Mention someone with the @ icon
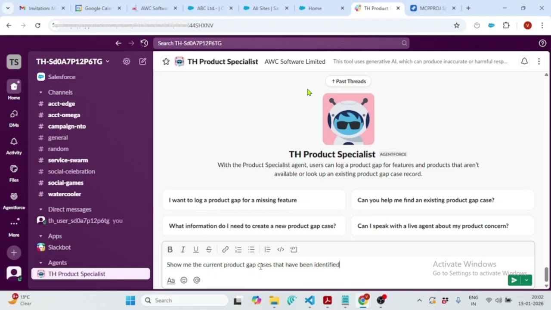This screenshot has width=551, height=310. [x=197, y=280]
